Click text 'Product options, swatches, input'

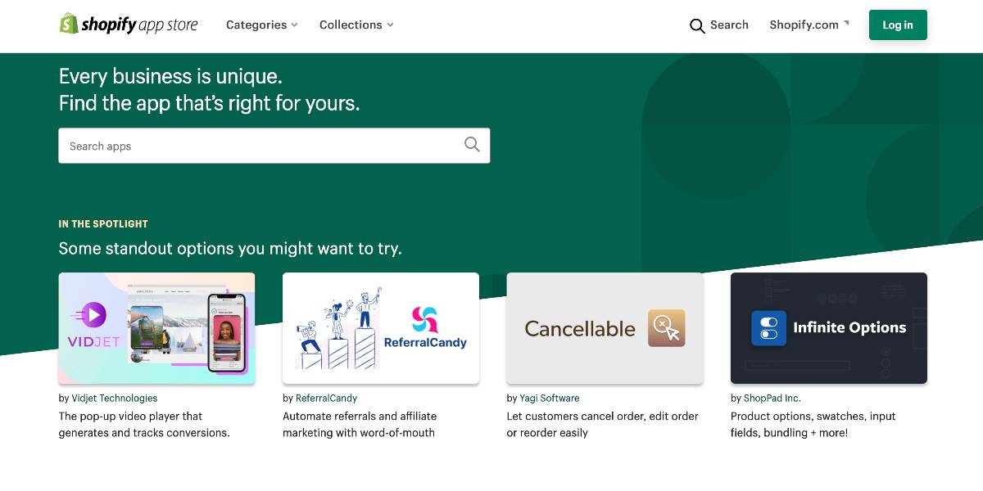click(x=813, y=416)
